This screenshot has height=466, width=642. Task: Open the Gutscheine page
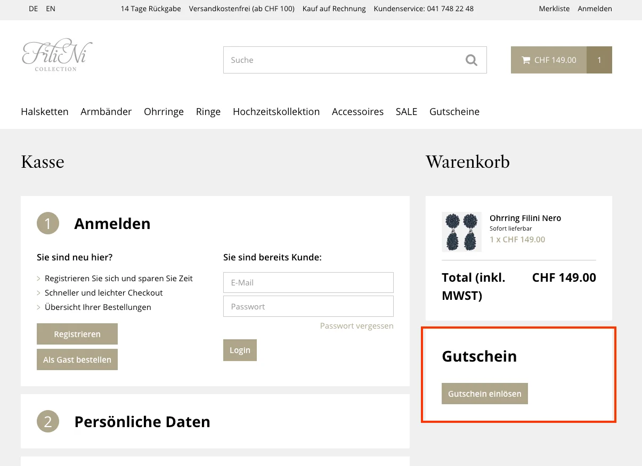pyautogui.click(x=454, y=112)
